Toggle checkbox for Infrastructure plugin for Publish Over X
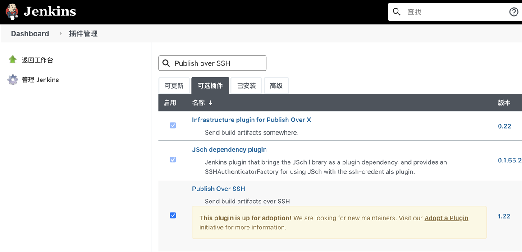This screenshot has width=522, height=252. pos(173,126)
